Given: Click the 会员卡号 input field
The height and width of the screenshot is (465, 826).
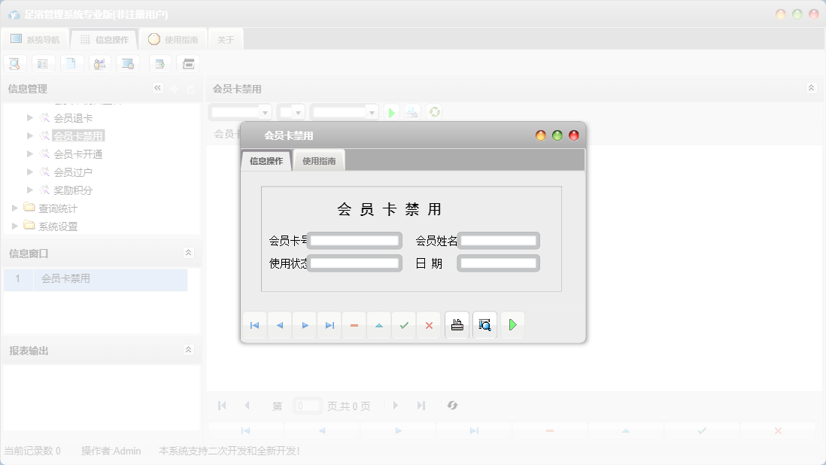Looking at the screenshot, I should pyautogui.click(x=354, y=241).
